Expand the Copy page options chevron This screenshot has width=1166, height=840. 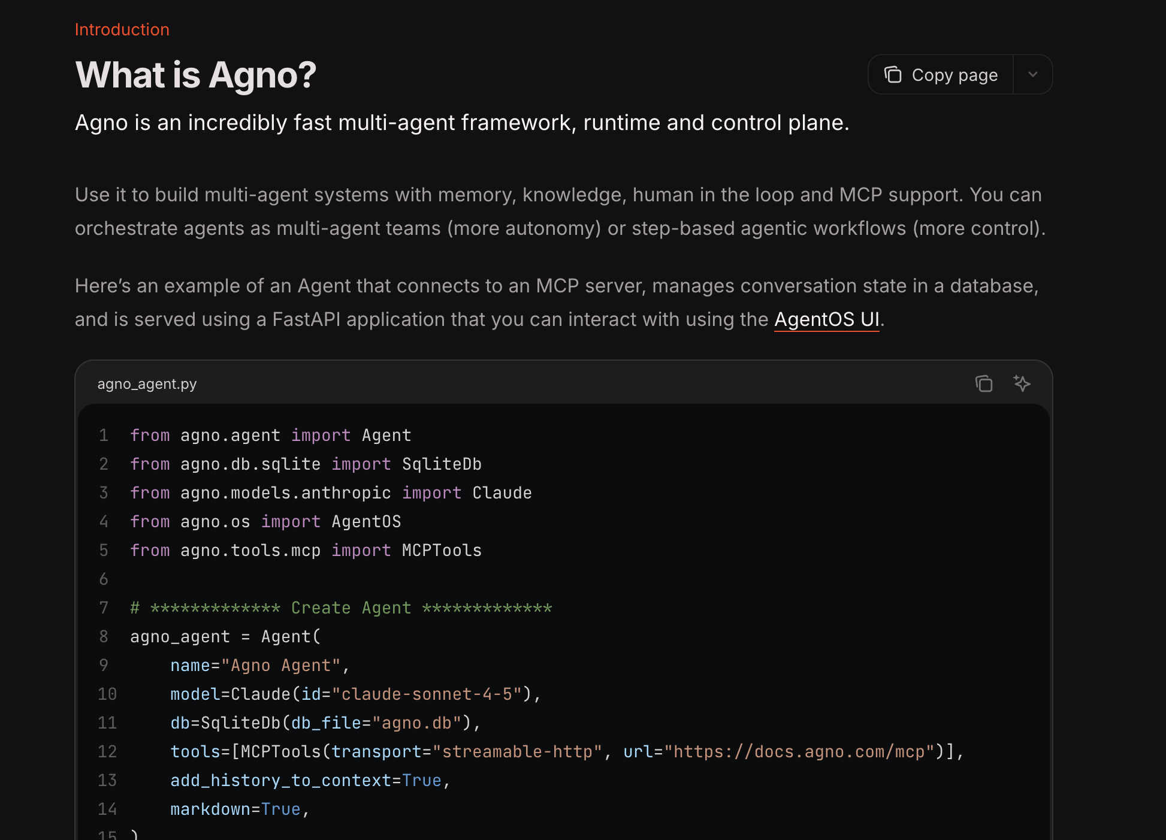pyautogui.click(x=1032, y=75)
